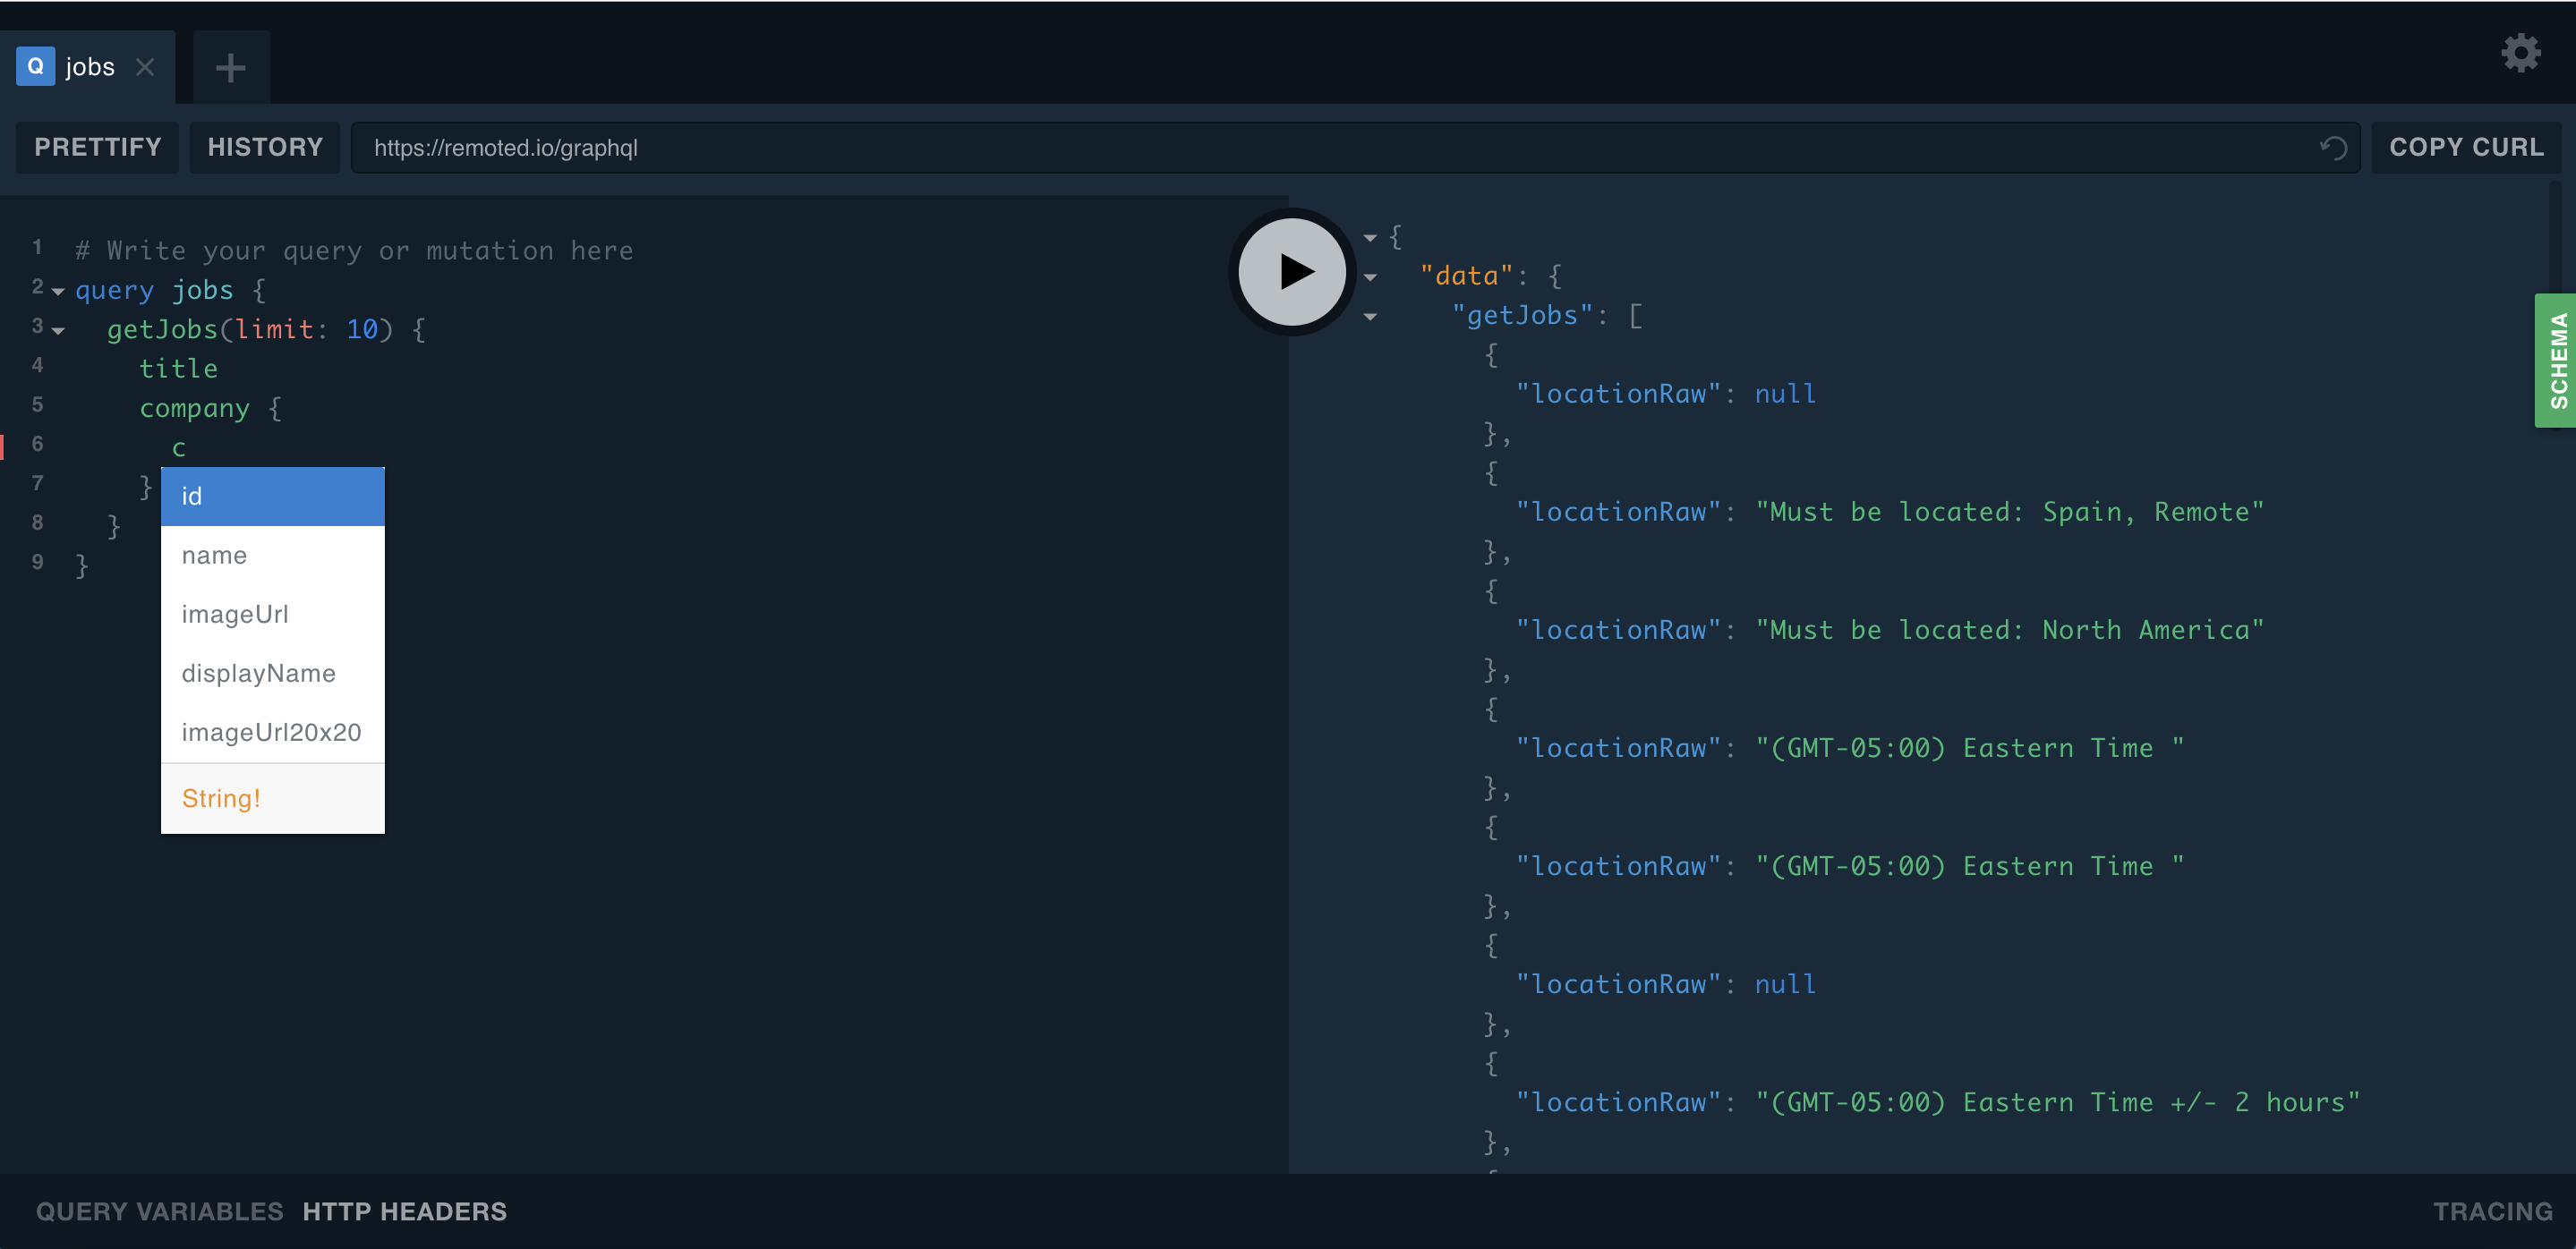Collapse the query jobs block with line arrow
2576x1249 pixels.
tap(57, 293)
